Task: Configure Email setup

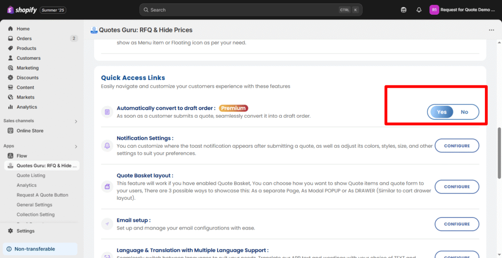Action: [x=457, y=224]
